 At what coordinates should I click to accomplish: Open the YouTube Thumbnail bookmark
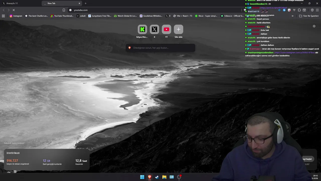click(62, 16)
